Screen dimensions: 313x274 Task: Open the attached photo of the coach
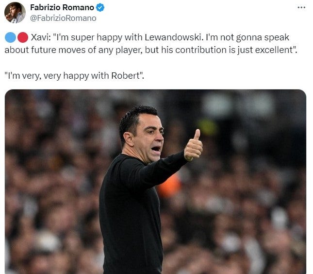pyautogui.click(x=155, y=182)
